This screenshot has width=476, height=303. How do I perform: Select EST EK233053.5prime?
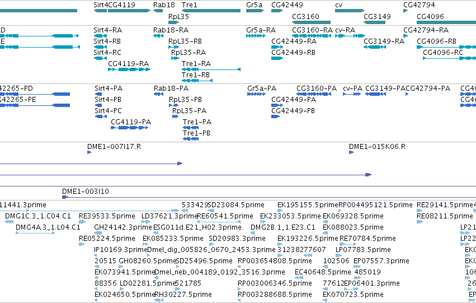pos(262,222)
